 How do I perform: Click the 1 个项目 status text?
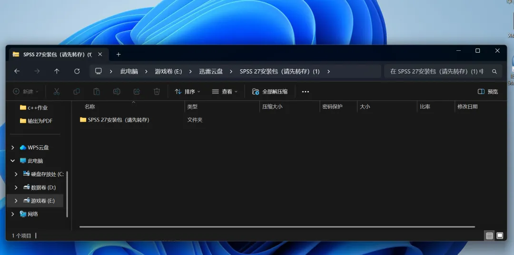coord(21,236)
